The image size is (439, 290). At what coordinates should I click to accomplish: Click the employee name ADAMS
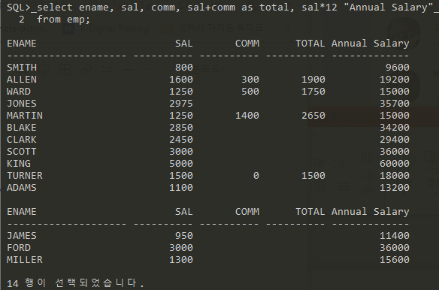[x=22, y=188]
